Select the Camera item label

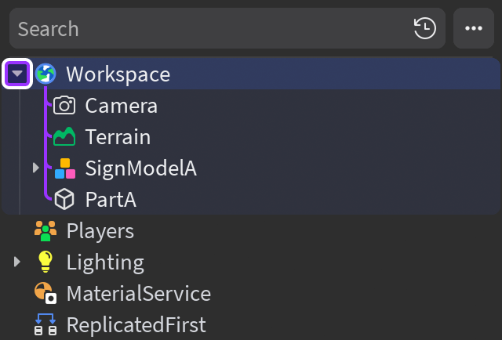(122, 106)
